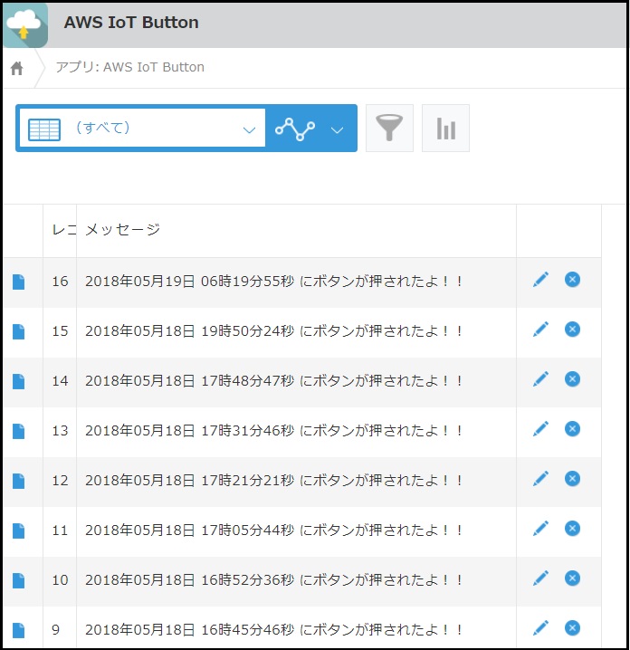Delete record 9 with the X icon
The width and height of the screenshot is (630, 650).
[x=572, y=627]
